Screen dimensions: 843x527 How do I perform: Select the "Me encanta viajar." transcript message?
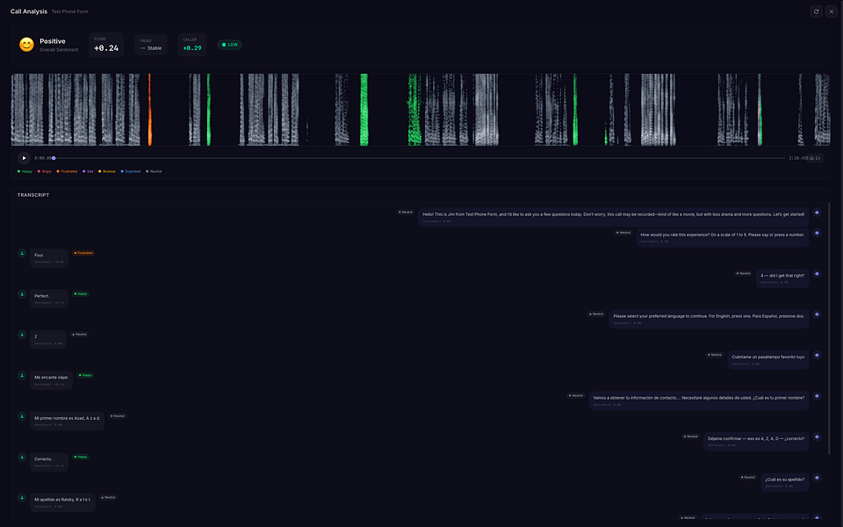coord(51,380)
